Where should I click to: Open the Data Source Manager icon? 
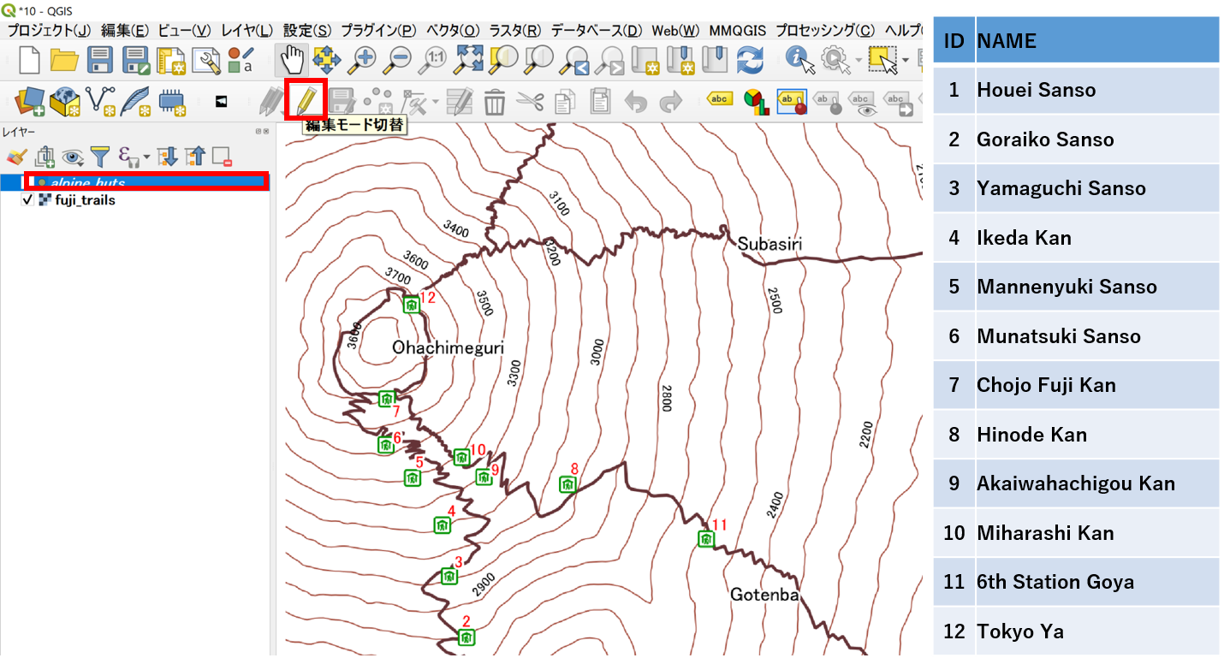[x=29, y=102]
